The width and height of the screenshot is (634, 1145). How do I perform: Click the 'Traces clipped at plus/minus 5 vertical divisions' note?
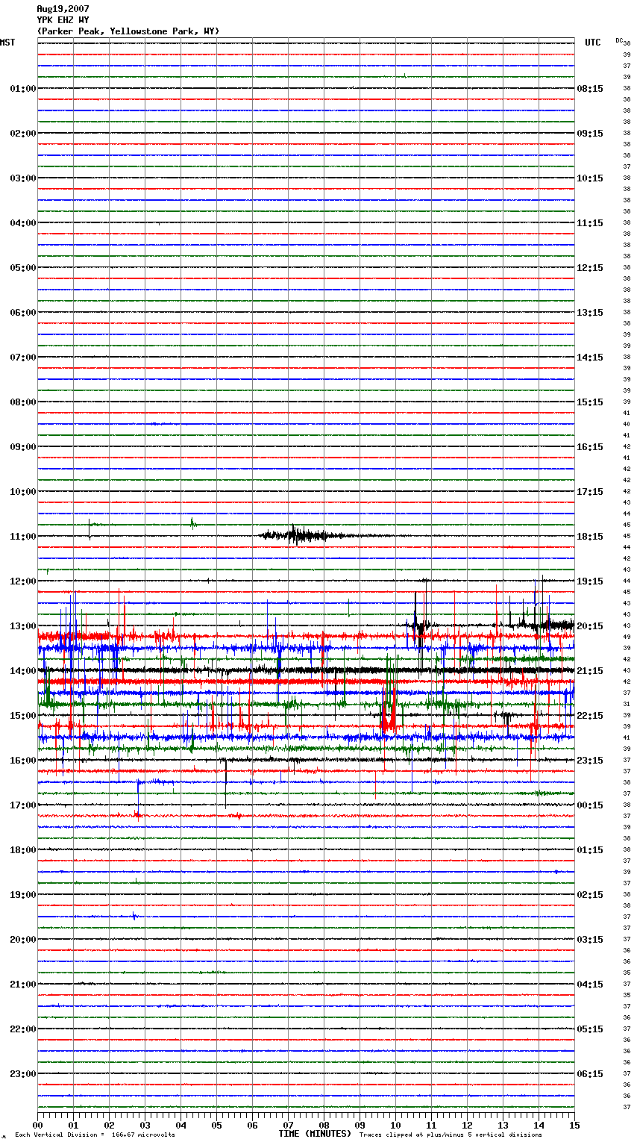tap(451, 1135)
